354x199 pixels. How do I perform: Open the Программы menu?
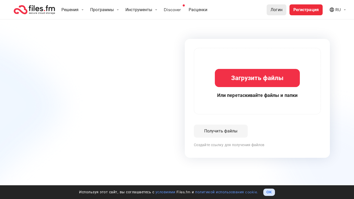point(102,10)
